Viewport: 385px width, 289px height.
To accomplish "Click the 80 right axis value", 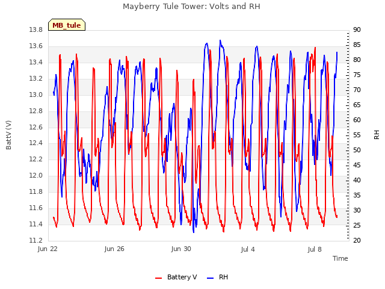I will (x=357, y=60).
